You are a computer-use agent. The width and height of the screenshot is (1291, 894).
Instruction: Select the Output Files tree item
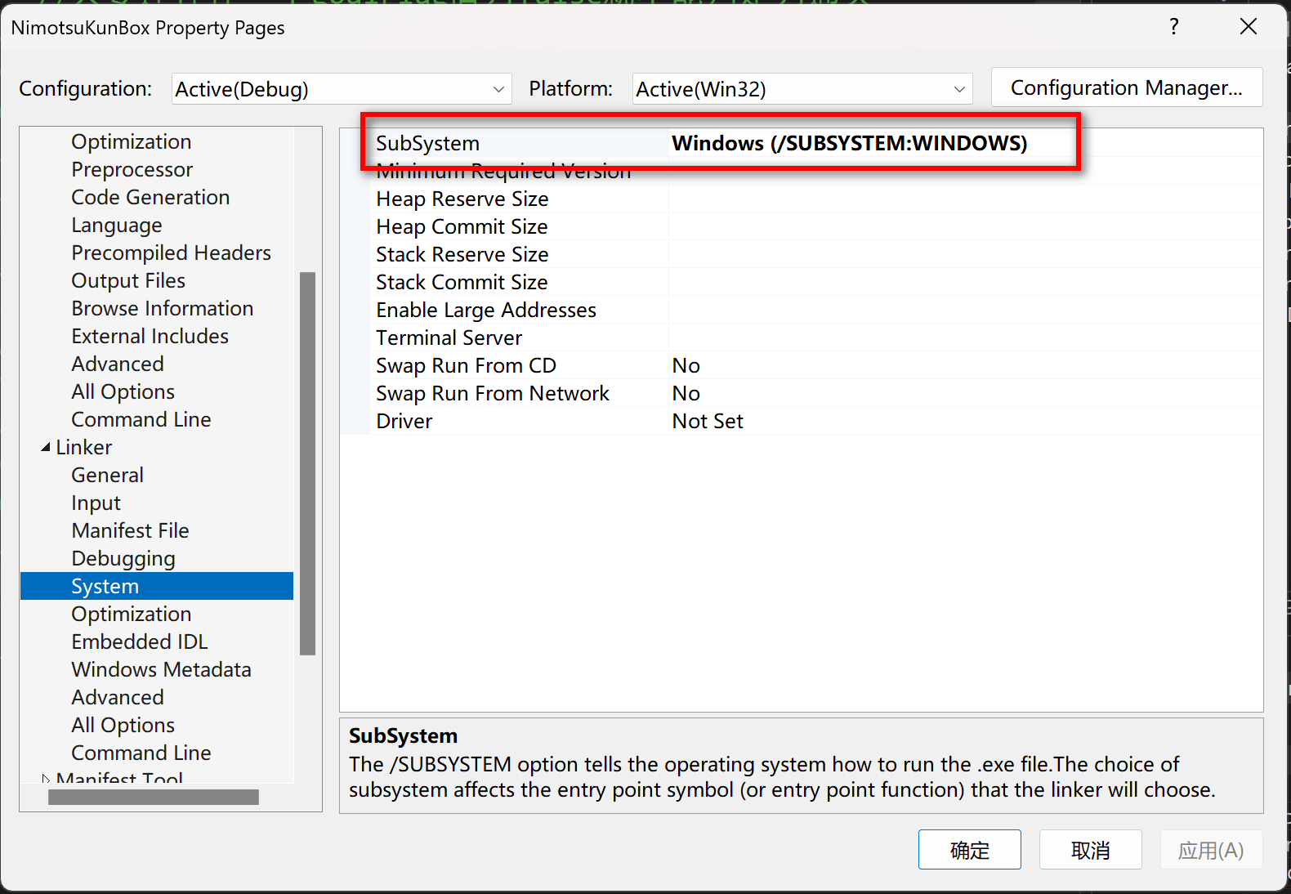pyautogui.click(x=128, y=280)
